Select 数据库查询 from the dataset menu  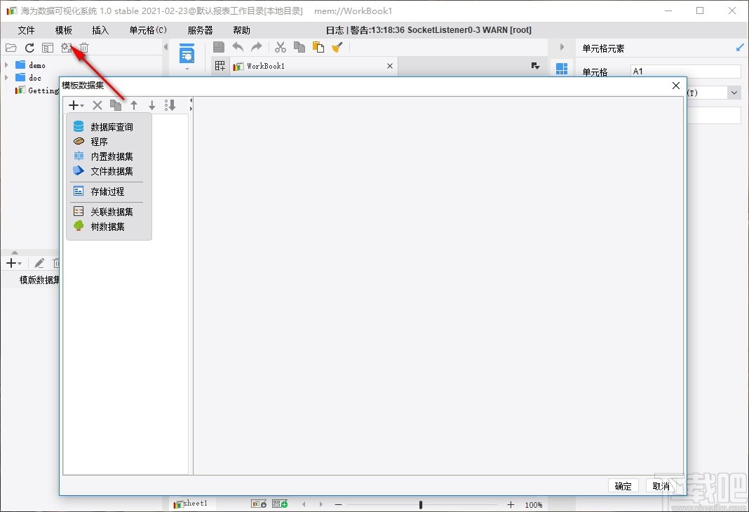tap(109, 126)
